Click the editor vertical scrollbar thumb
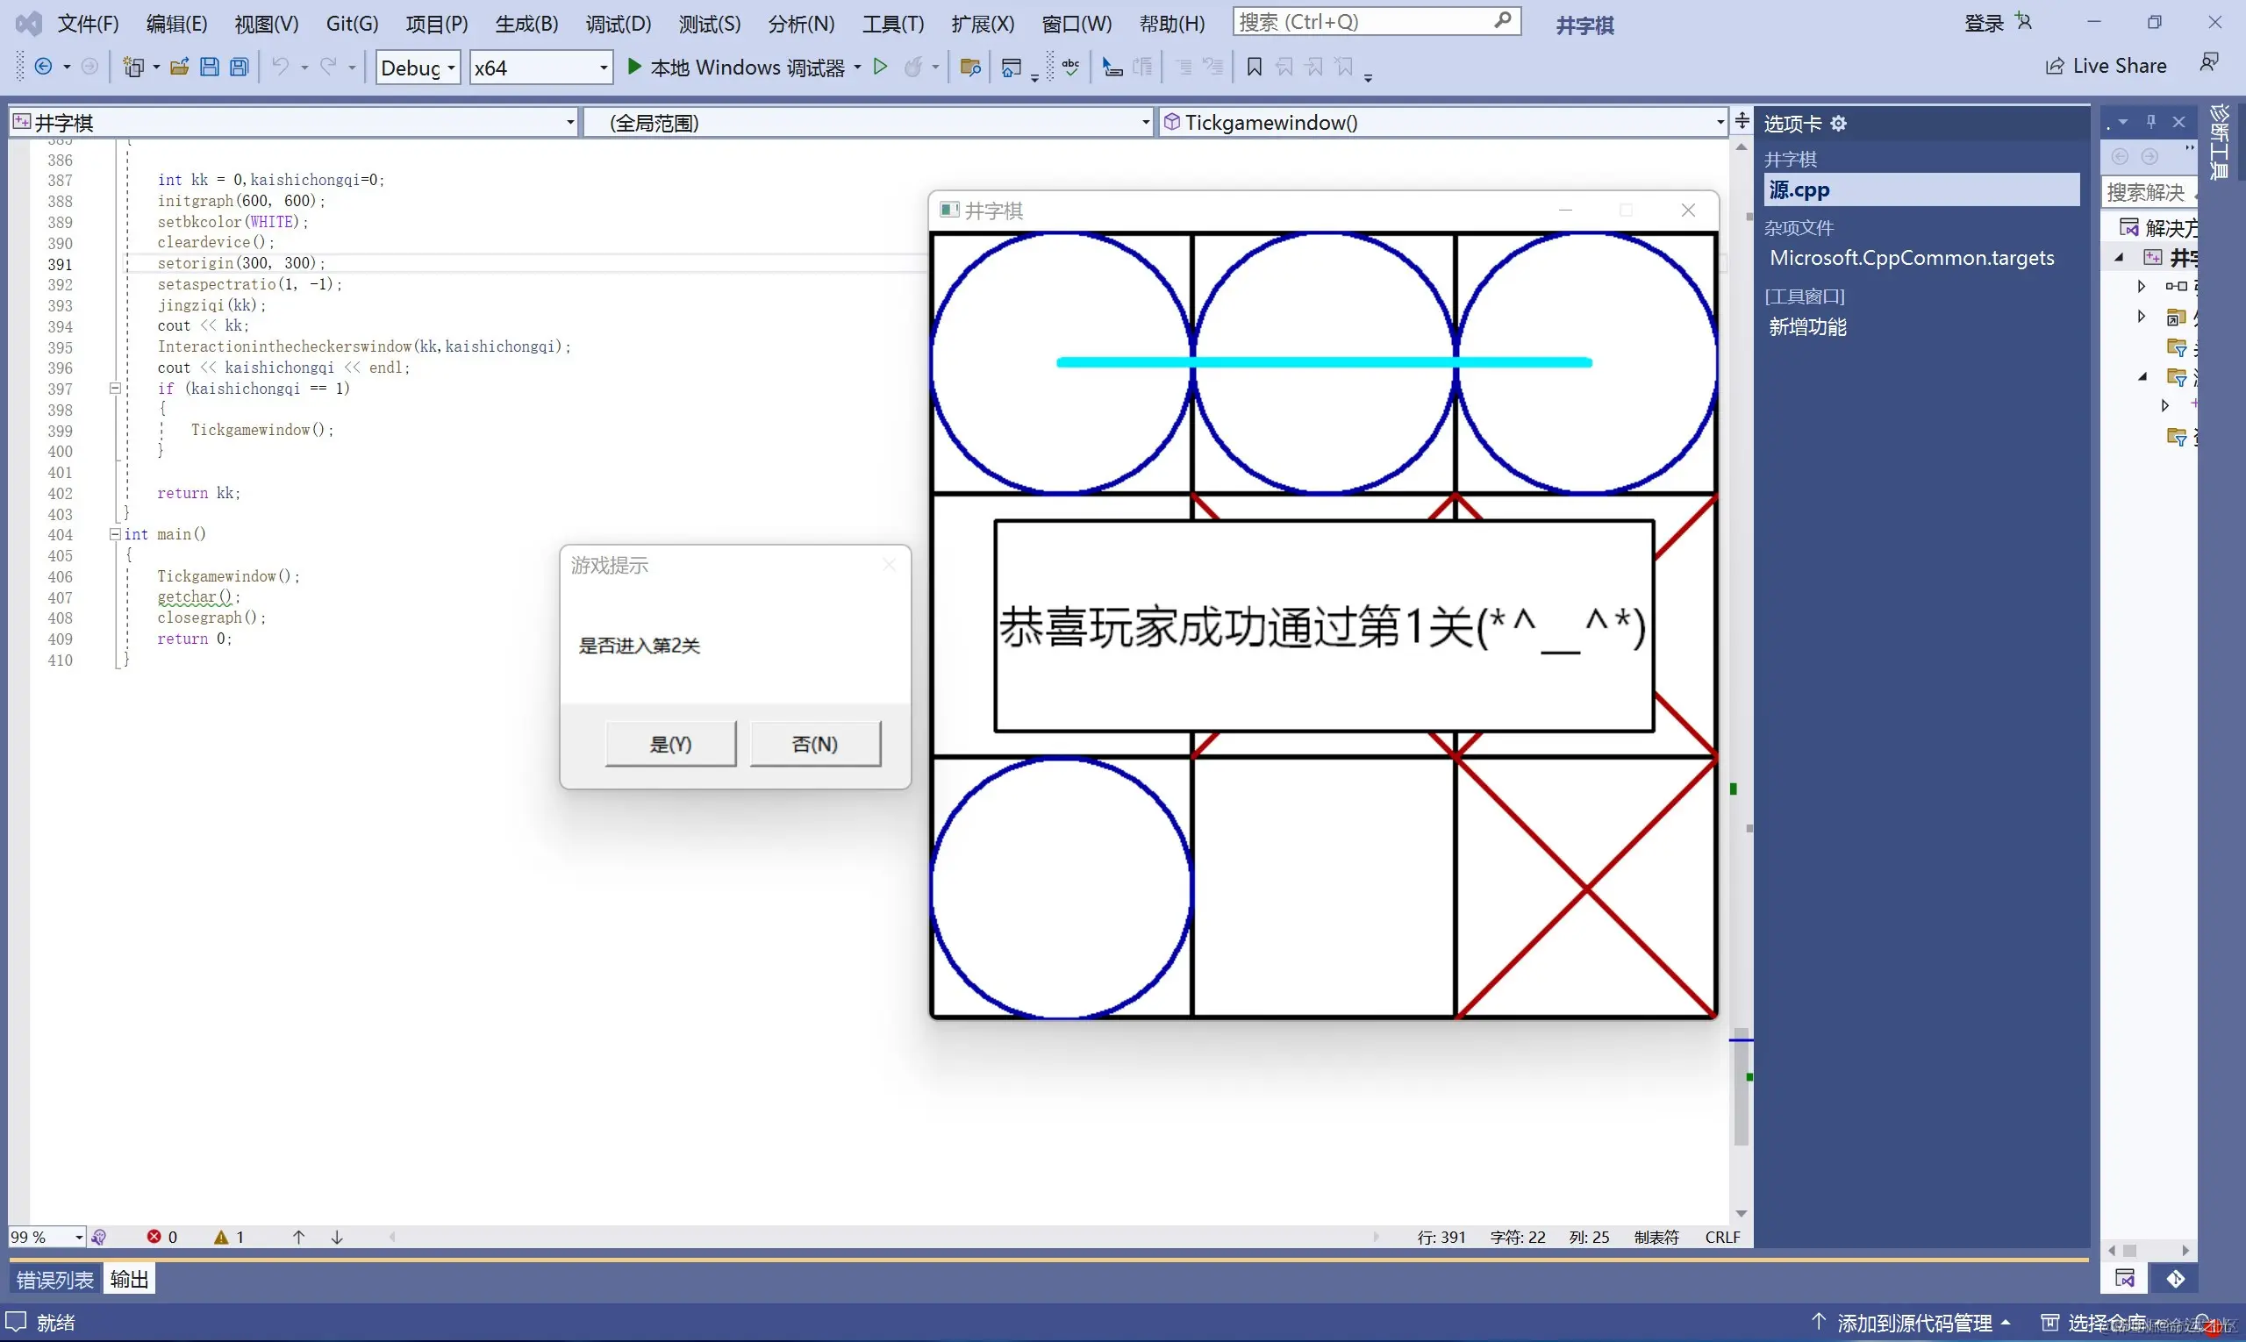 coord(1741,1086)
